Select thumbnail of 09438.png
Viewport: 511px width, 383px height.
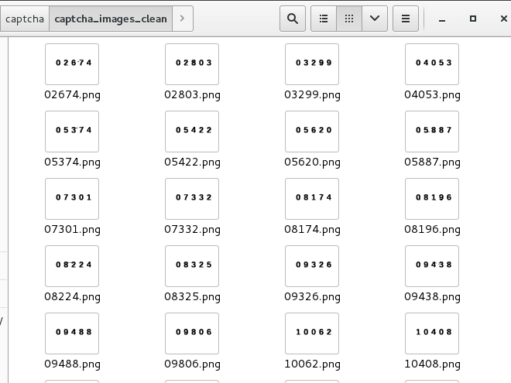click(432, 266)
